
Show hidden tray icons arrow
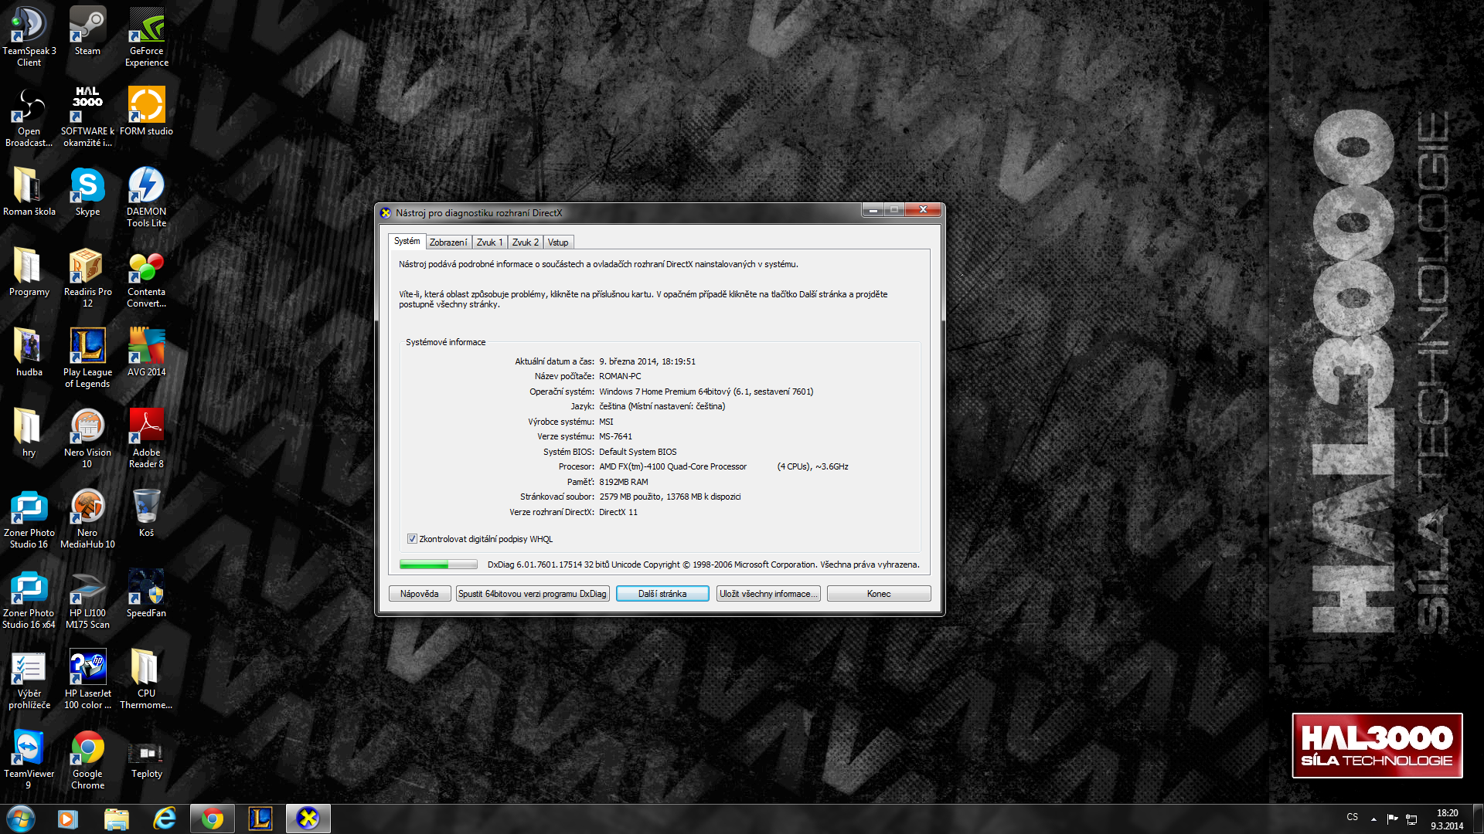click(x=1373, y=819)
